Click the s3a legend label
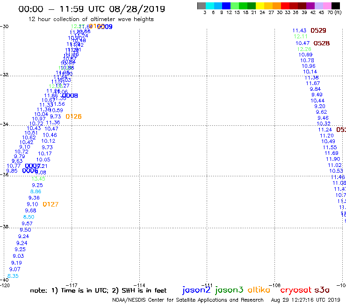 [322, 290]
